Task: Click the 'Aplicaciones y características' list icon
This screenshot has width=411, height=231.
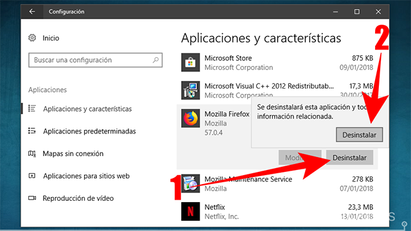Action: coord(32,108)
